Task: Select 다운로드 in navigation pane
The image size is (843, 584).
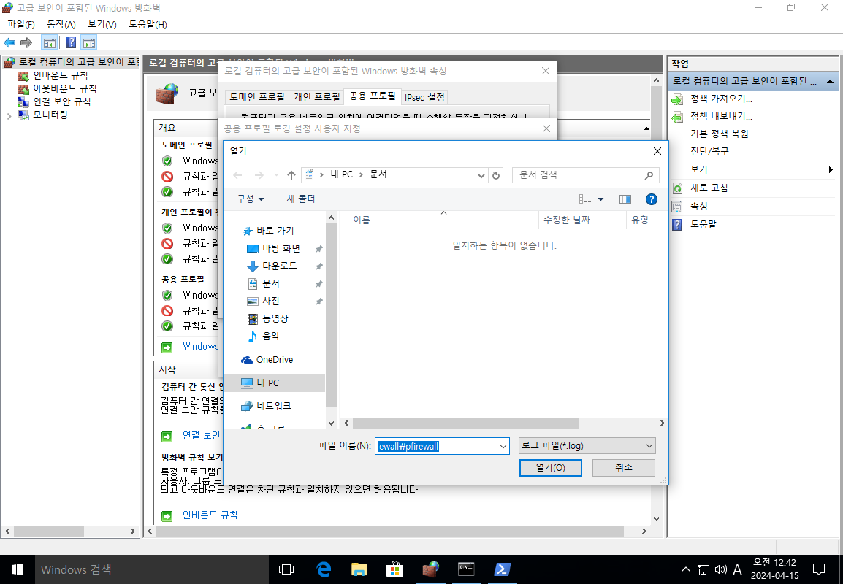Action: tap(279, 266)
